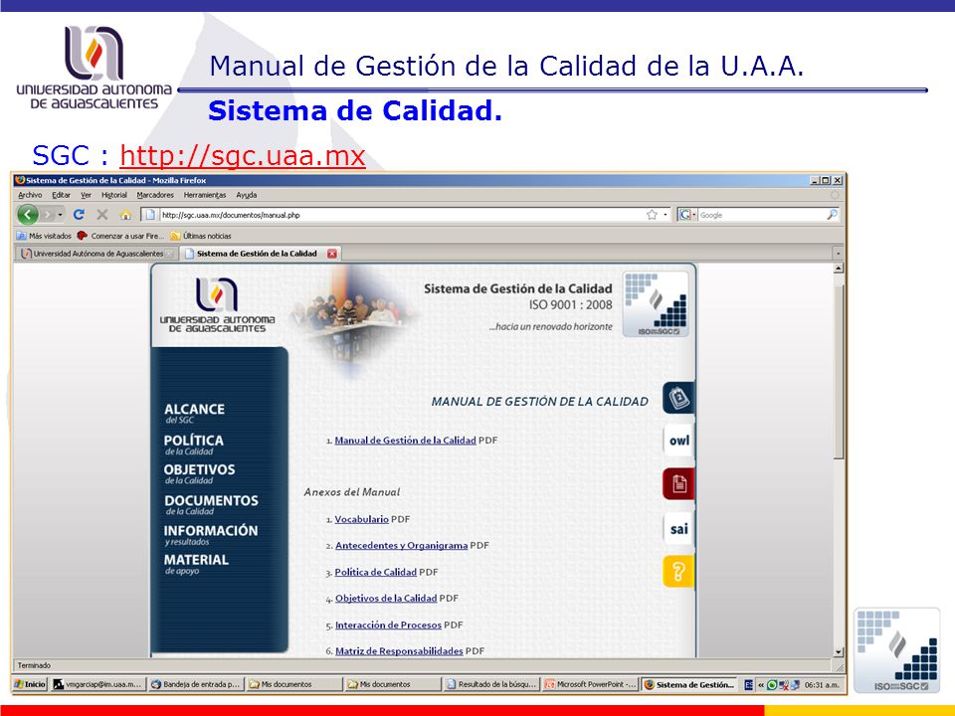
Task: Expand hidden tray icons chevron
Action: 761,685
